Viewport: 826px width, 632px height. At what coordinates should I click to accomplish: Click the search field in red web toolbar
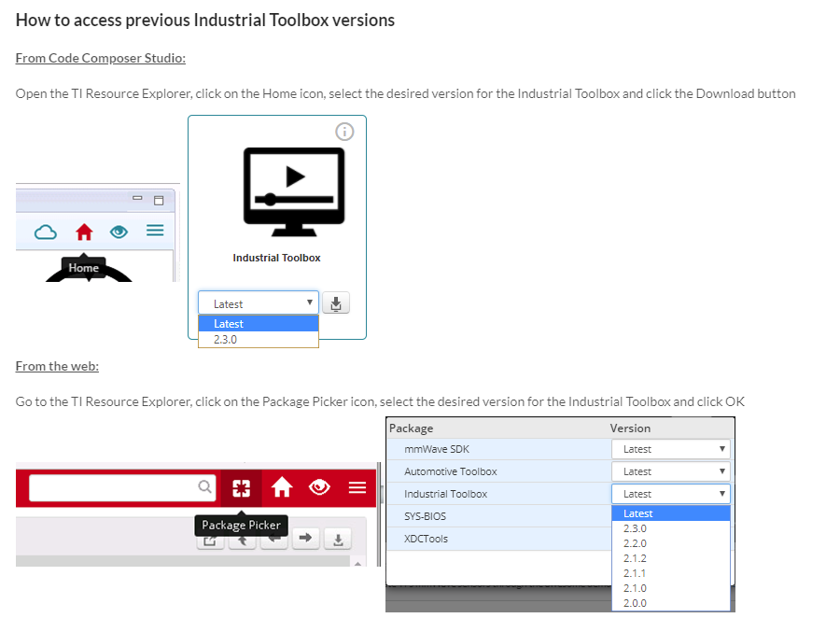(122, 487)
